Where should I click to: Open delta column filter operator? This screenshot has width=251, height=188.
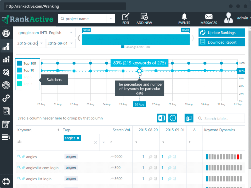click(x=190, y=142)
